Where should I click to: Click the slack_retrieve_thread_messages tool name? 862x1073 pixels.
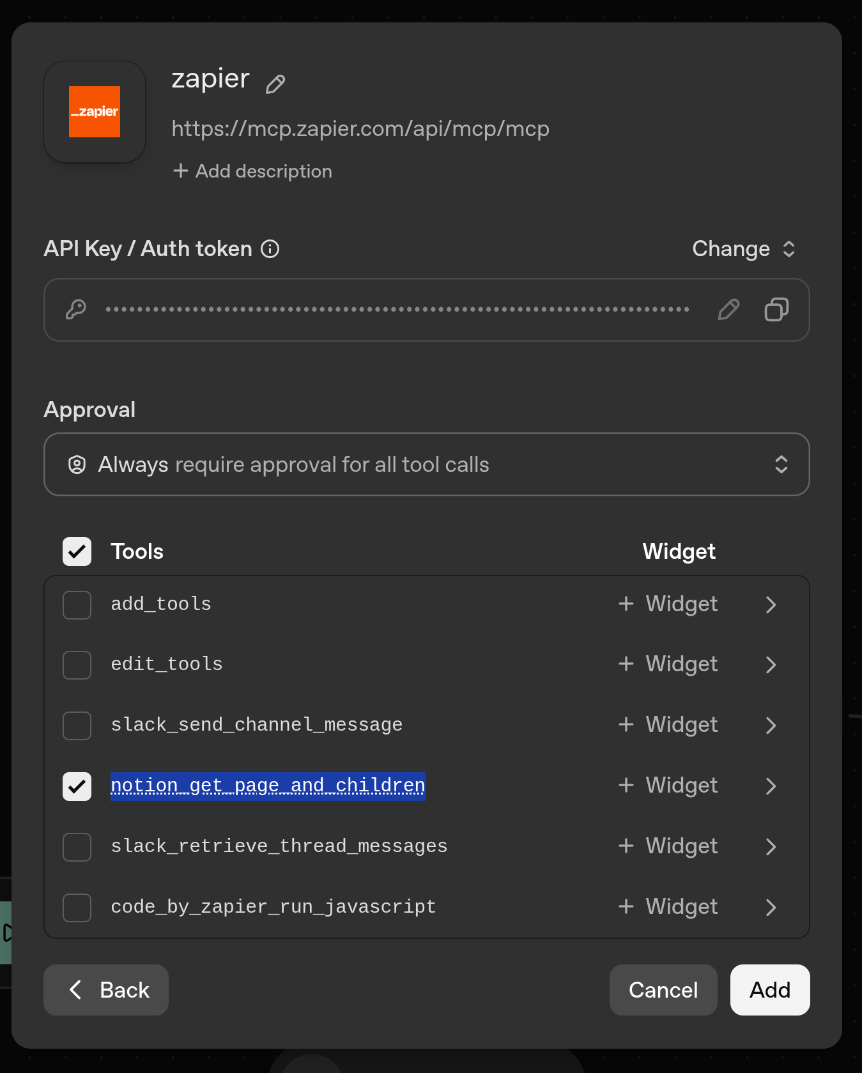tap(279, 846)
